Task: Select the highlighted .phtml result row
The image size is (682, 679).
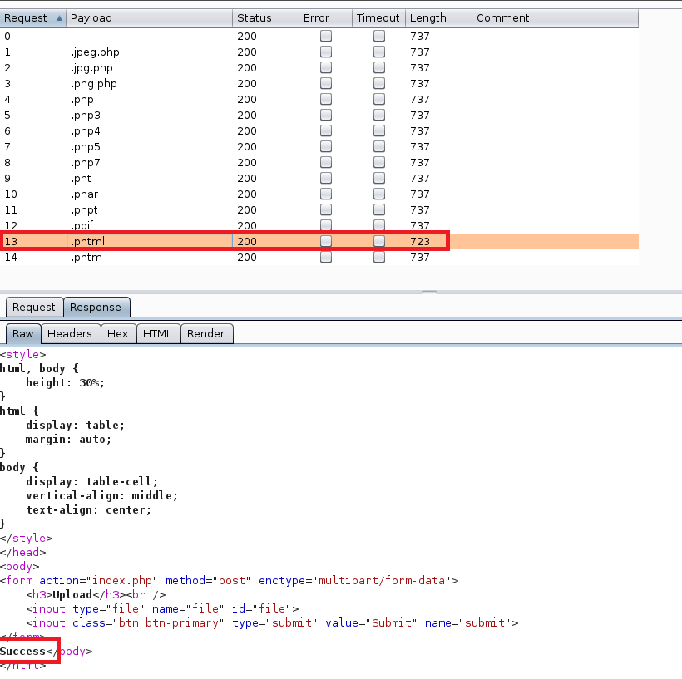Action: tap(150, 241)
